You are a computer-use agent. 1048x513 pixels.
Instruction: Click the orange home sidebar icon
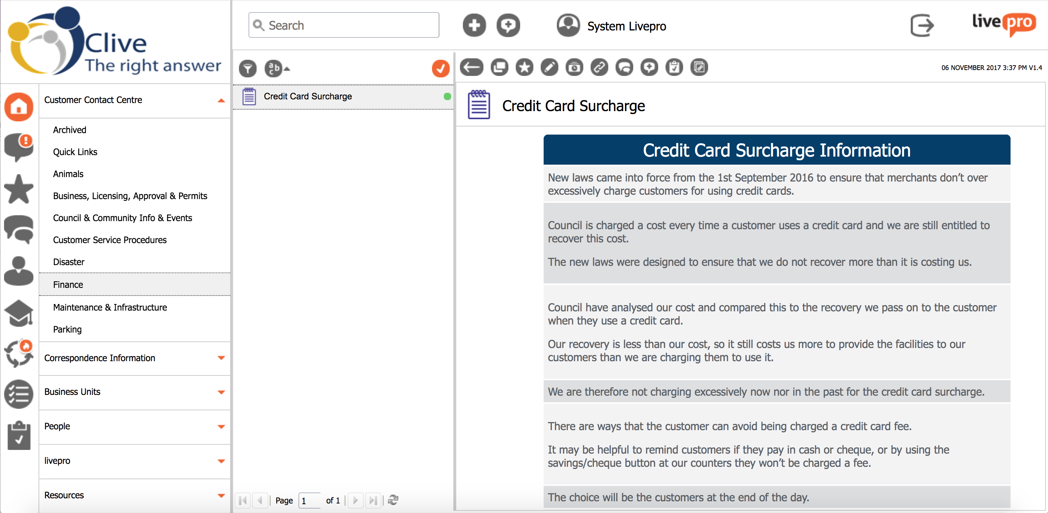pyautogui.click(x=19, y=107)
